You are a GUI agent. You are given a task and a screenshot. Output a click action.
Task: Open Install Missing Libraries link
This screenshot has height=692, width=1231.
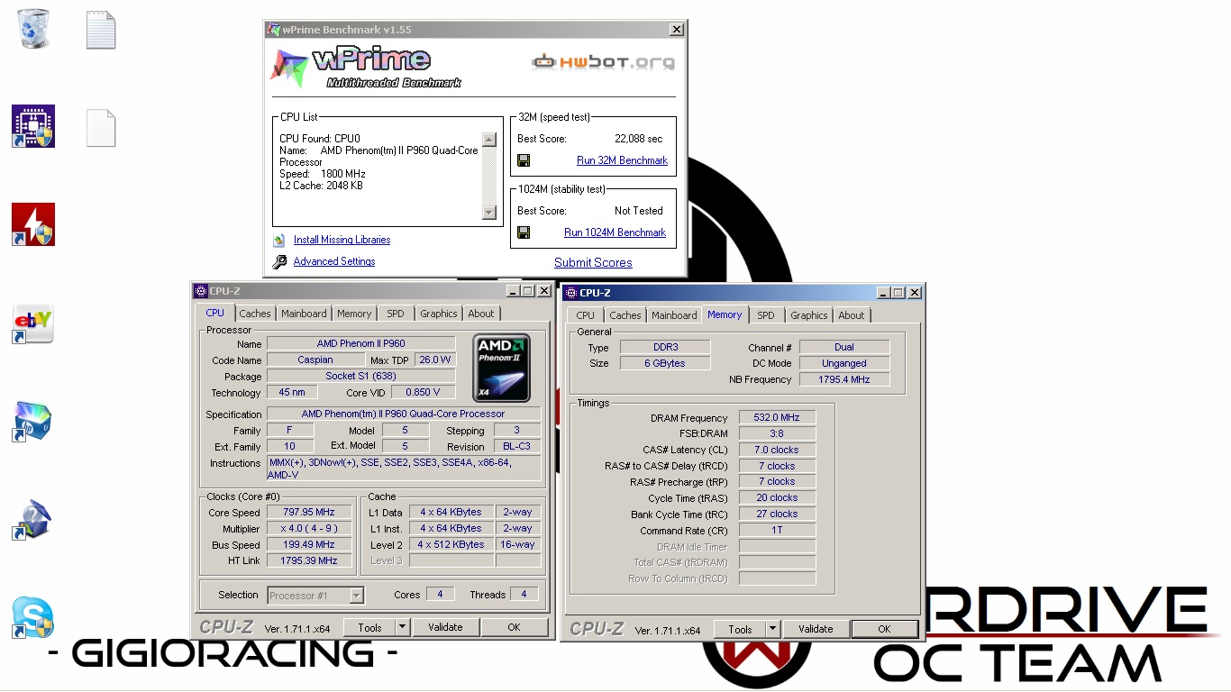click(x=342, y=240)
